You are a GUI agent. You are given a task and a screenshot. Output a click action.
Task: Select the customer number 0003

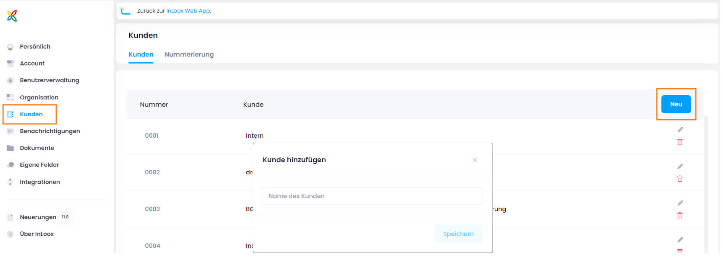tap(152, 209)
